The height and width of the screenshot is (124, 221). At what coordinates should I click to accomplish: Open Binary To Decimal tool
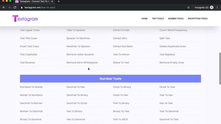pyautogui.click(x=31, y=120)
